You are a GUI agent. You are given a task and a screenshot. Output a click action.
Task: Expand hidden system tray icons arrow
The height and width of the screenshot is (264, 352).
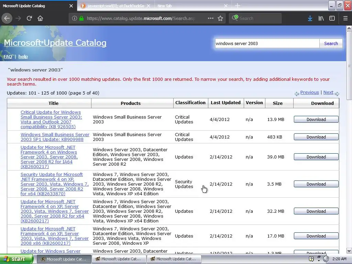coord(326,259)
